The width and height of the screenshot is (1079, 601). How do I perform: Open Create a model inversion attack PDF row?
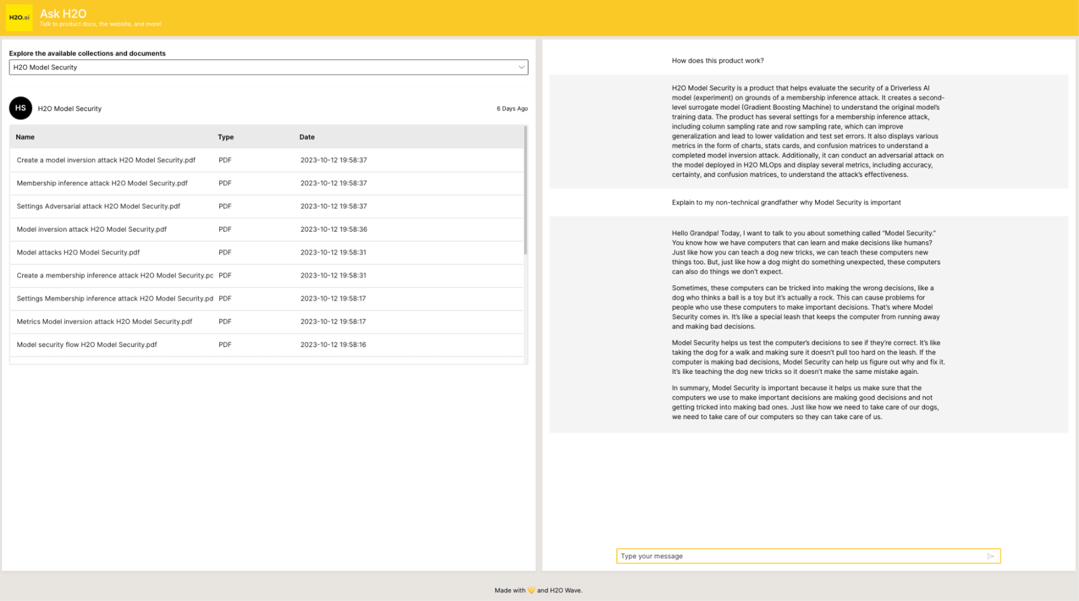[106, 160]
